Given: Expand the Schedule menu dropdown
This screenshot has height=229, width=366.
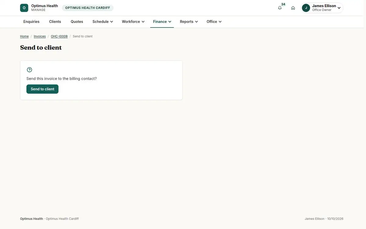Looking at the screenshot, I should (x=103, y=22).
